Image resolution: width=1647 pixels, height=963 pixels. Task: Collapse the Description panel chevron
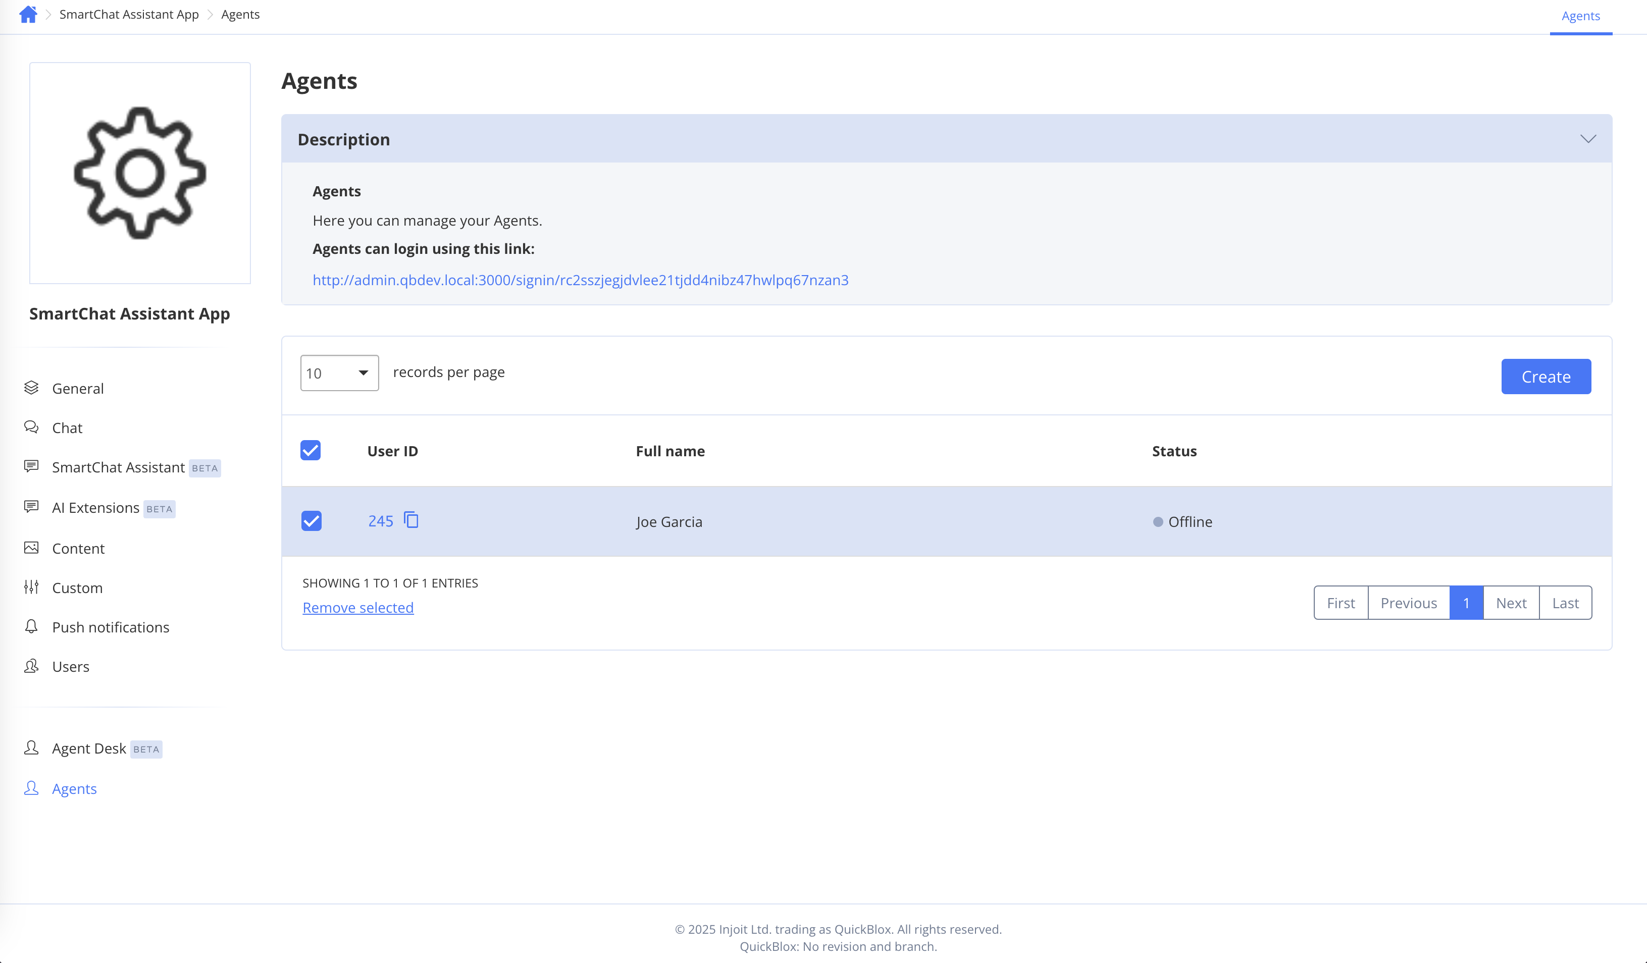(1587, 139)
